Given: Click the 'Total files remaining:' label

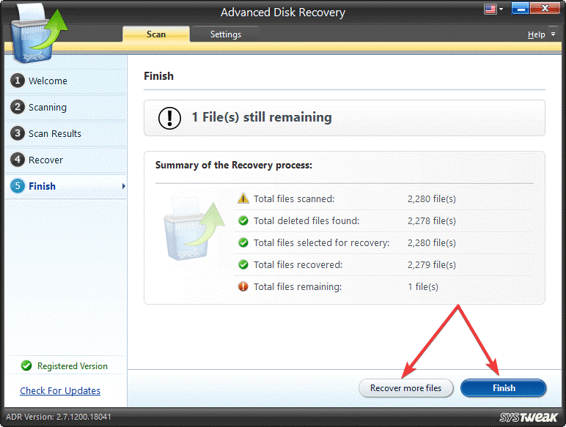Looking at the screenshot, I should [x=298, y=286].
